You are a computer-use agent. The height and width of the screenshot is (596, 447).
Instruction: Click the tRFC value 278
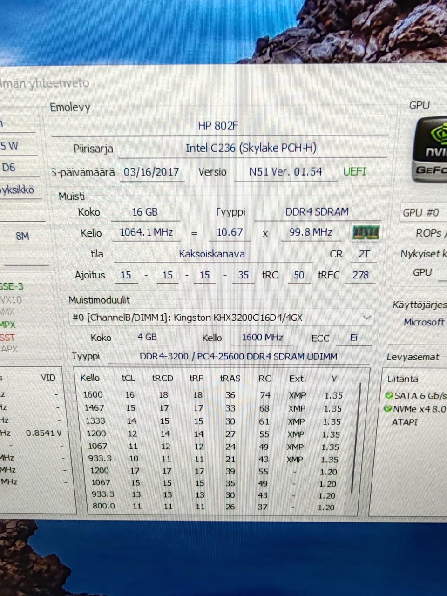[360, 275]
